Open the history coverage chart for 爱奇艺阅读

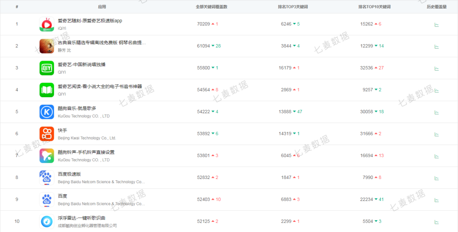click(437, 90)
